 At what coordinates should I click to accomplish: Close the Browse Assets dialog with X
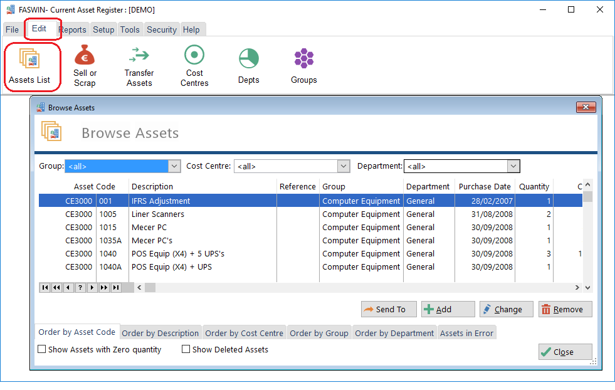[x=586, y=107]
